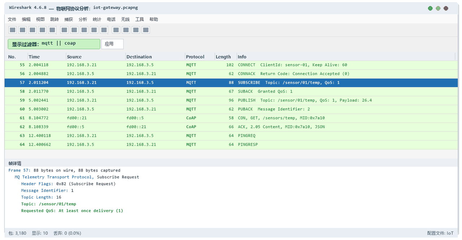
Task: Open the 无线 menu
Action: pos(125,19)
